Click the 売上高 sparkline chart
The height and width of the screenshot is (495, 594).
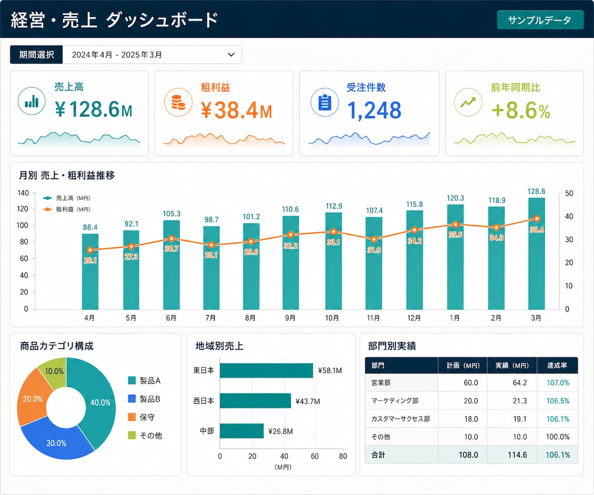coord(79,139)
